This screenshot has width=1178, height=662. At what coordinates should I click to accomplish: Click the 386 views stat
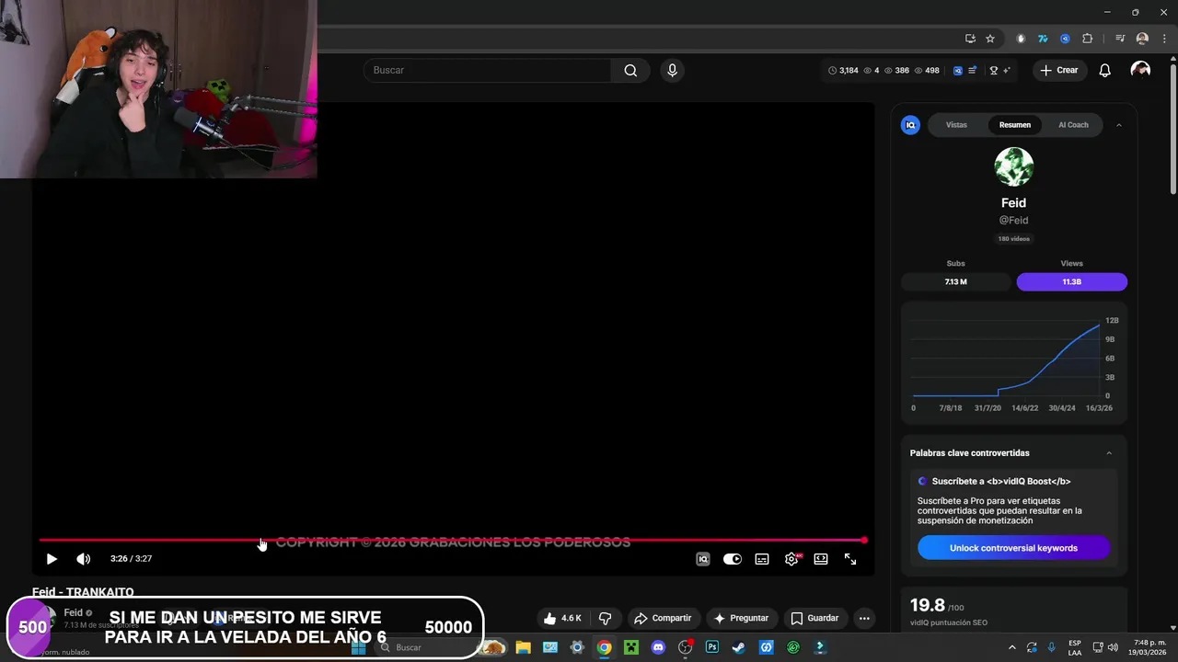(896, 70)
